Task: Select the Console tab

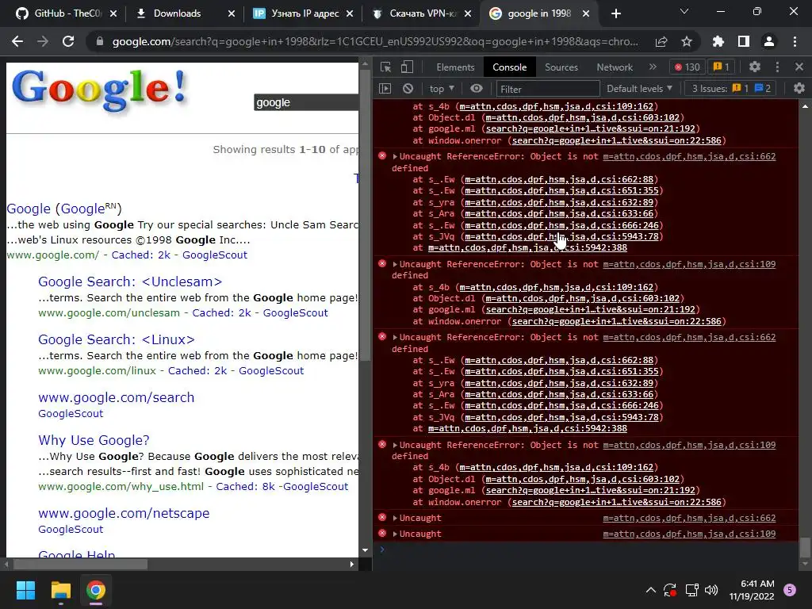Action: click(510, 67)
